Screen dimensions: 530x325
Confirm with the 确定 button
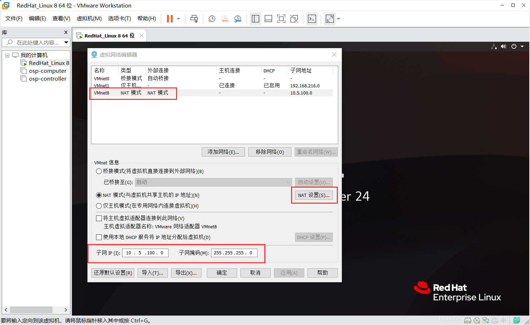coord(222,273)
